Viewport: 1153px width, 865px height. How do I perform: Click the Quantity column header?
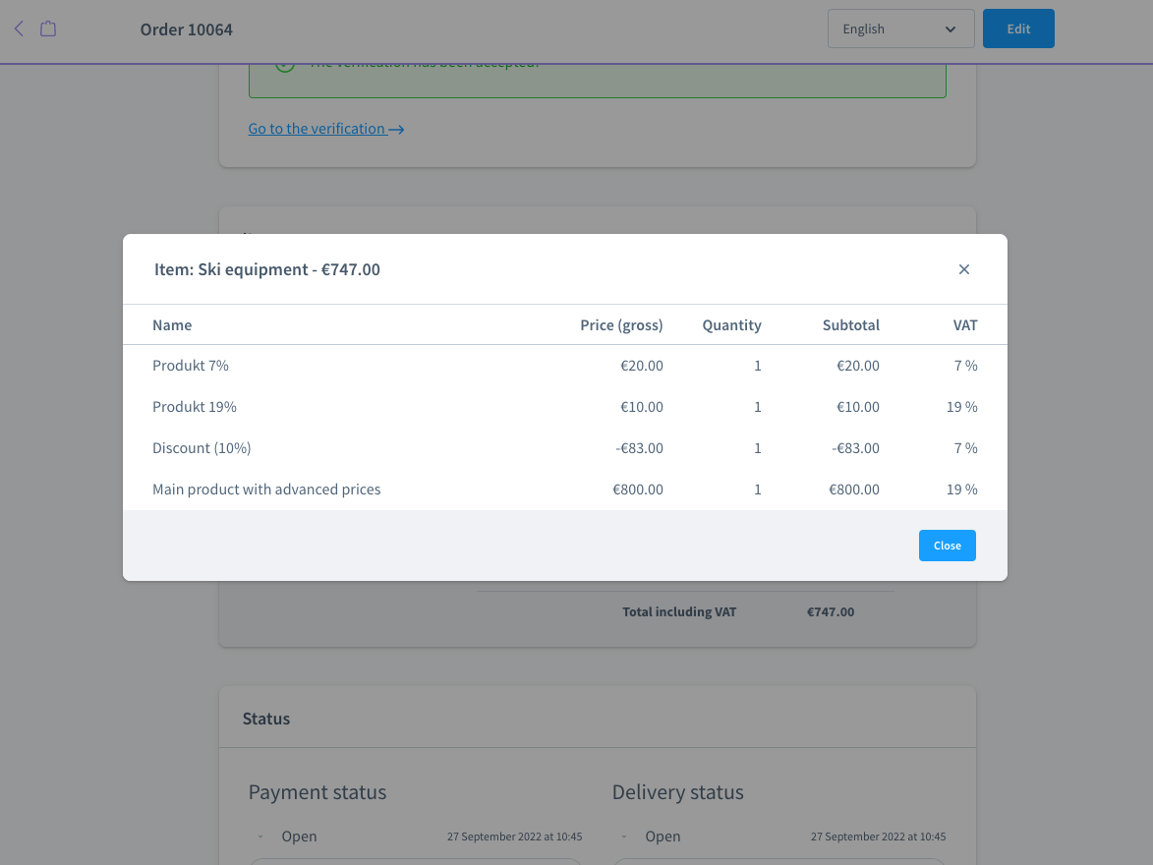click(731, 325)
